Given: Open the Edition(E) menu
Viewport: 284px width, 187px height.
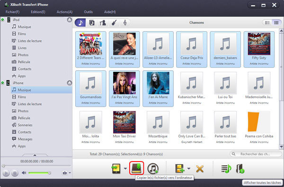Looking at the screenshot, I should click(x=38, y=12).
